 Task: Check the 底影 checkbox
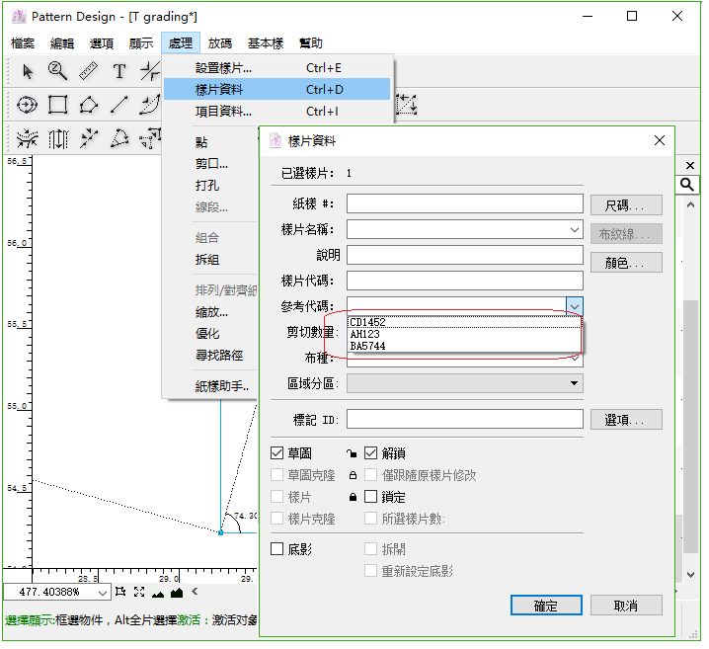click(277, 548)
